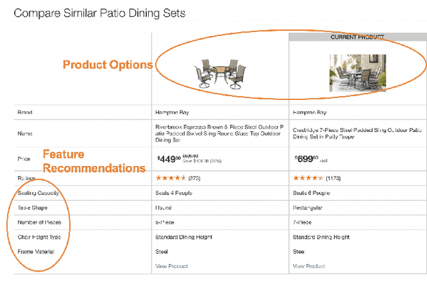The width and height of the screenshot is (427, 282).
Task: Click the CURRENT PRODUCT header label
Action: coord(357,37)
